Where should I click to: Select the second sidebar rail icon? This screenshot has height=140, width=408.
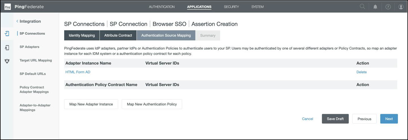[x=7, y=48]
